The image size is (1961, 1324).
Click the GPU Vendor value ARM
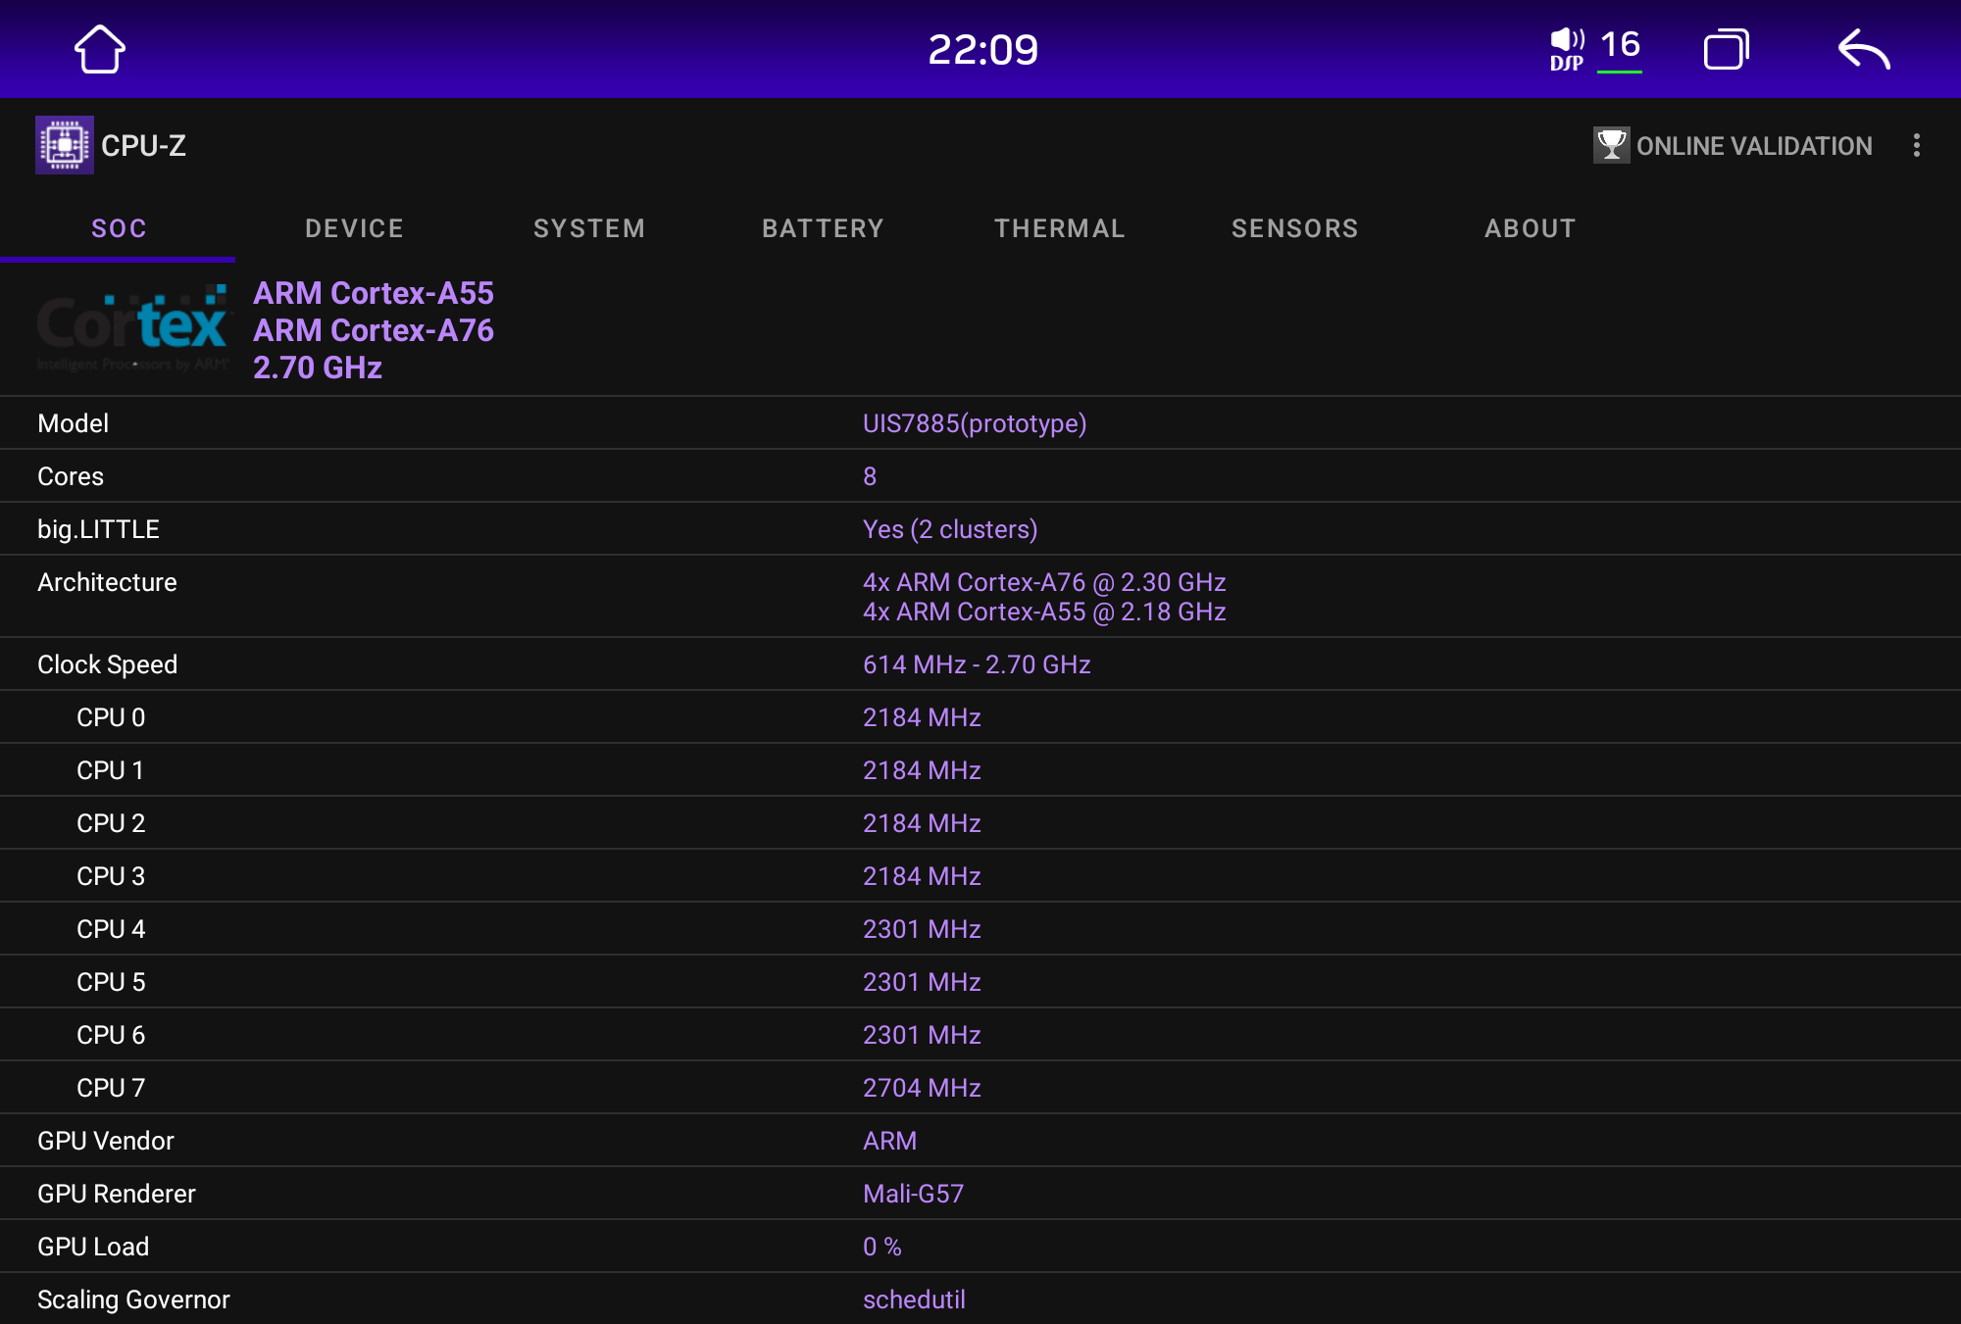(889, 1141)
